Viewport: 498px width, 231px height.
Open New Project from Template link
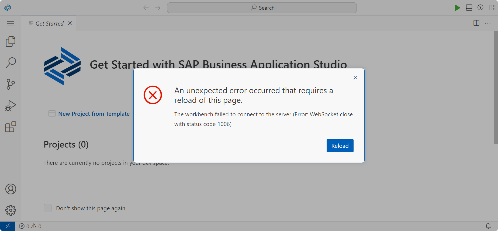tap(94, 114)
